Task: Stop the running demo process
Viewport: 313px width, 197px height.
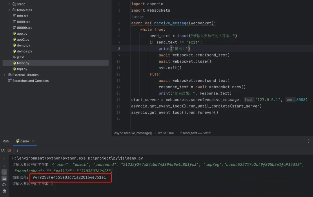Action: click(x=9, y=150)
